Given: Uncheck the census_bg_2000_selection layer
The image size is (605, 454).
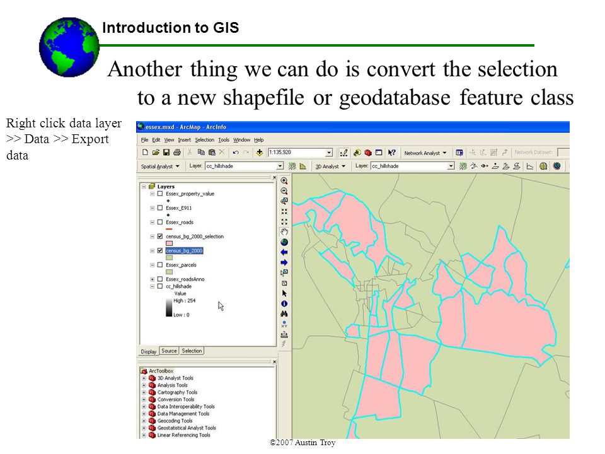Looking at the screenshot, I should [x=159, y=236].
